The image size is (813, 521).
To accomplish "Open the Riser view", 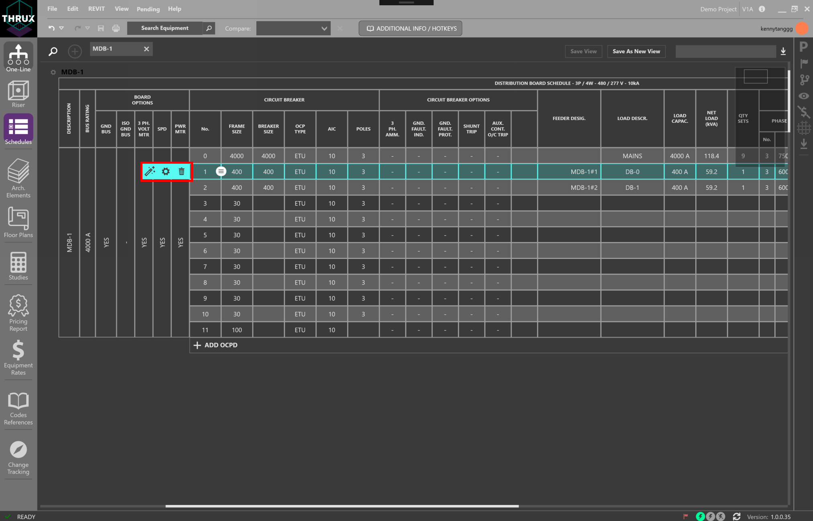I will point(18,94).
